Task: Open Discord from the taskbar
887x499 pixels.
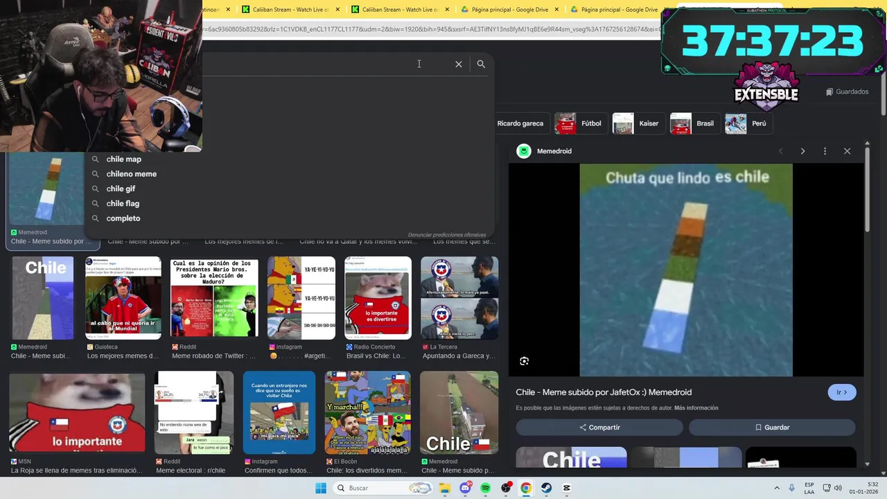Action: (x=465, y=488)
